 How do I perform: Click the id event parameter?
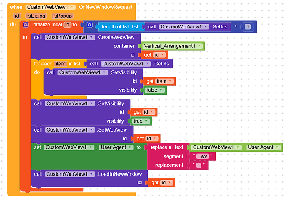click(x=17, y=16)
